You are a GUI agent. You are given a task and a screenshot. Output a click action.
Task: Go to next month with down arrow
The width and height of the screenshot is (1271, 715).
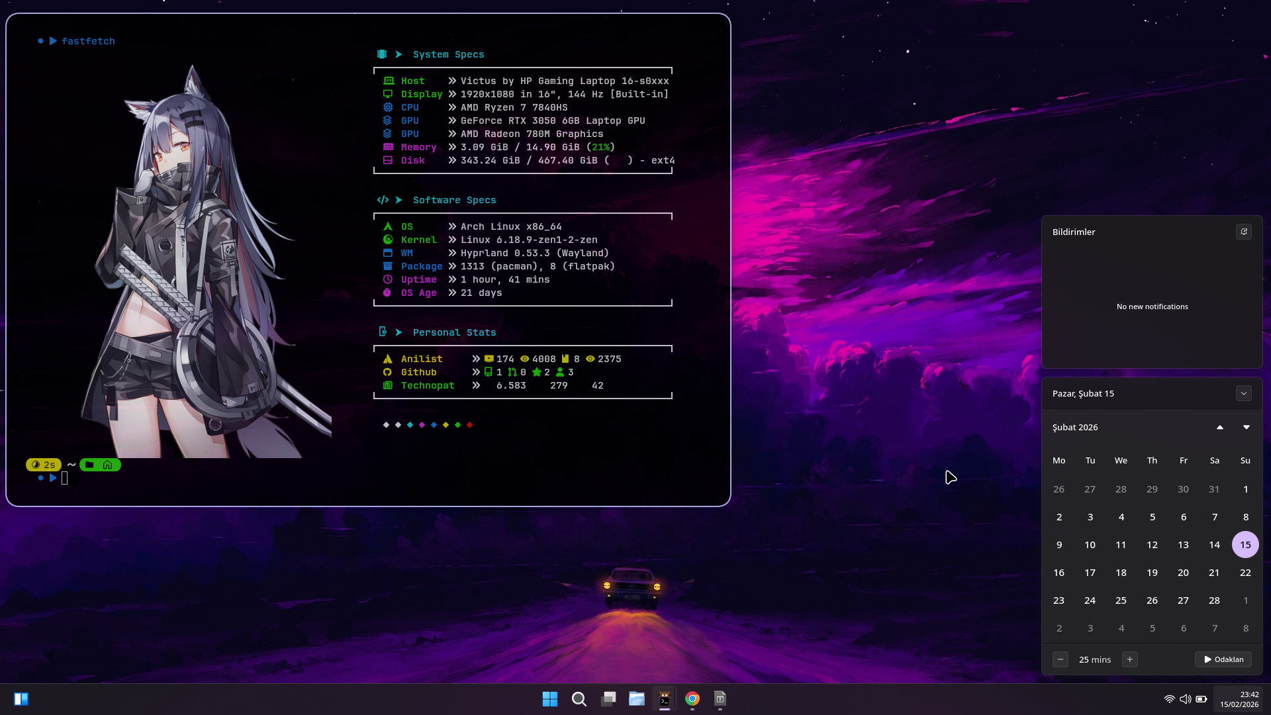[1246, 427]
